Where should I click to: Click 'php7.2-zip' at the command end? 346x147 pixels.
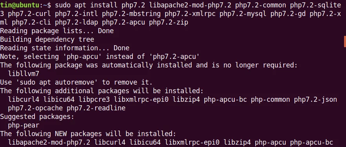coord(168,22)
